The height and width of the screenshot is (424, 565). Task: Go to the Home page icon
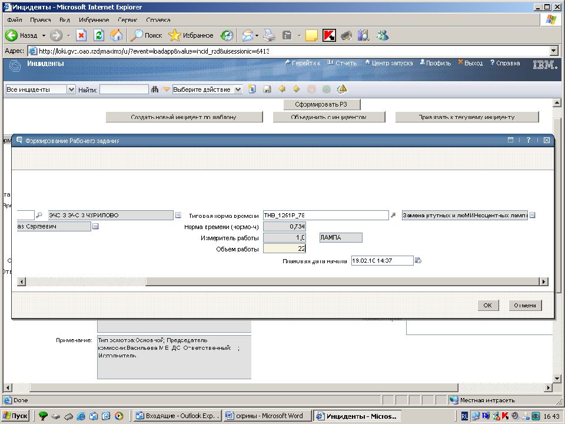click(x=116, y=35)
